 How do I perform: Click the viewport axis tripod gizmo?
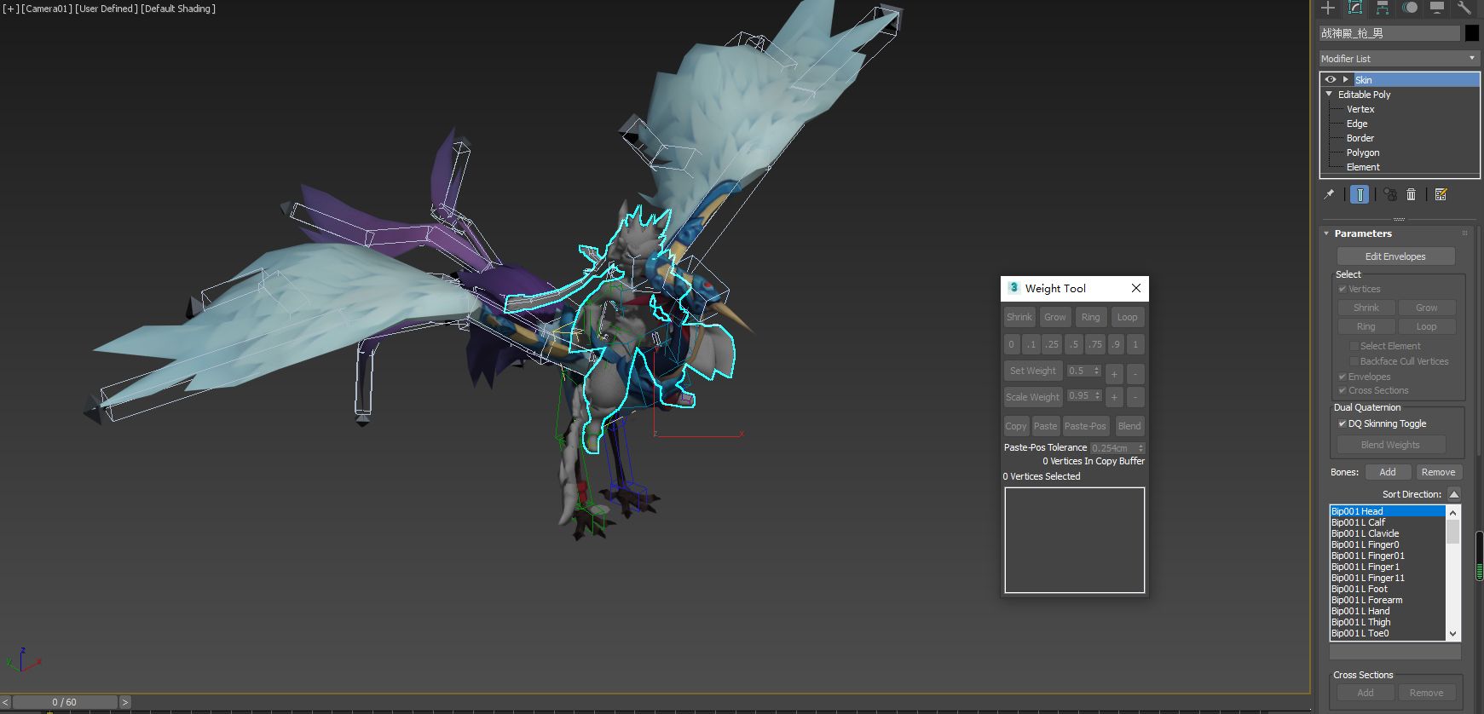click(x=23, y=659)
